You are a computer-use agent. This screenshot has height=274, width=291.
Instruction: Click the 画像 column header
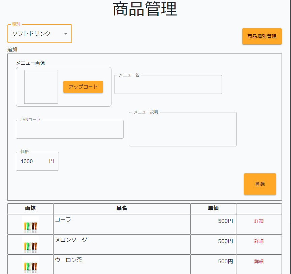[x=30, y=208]
